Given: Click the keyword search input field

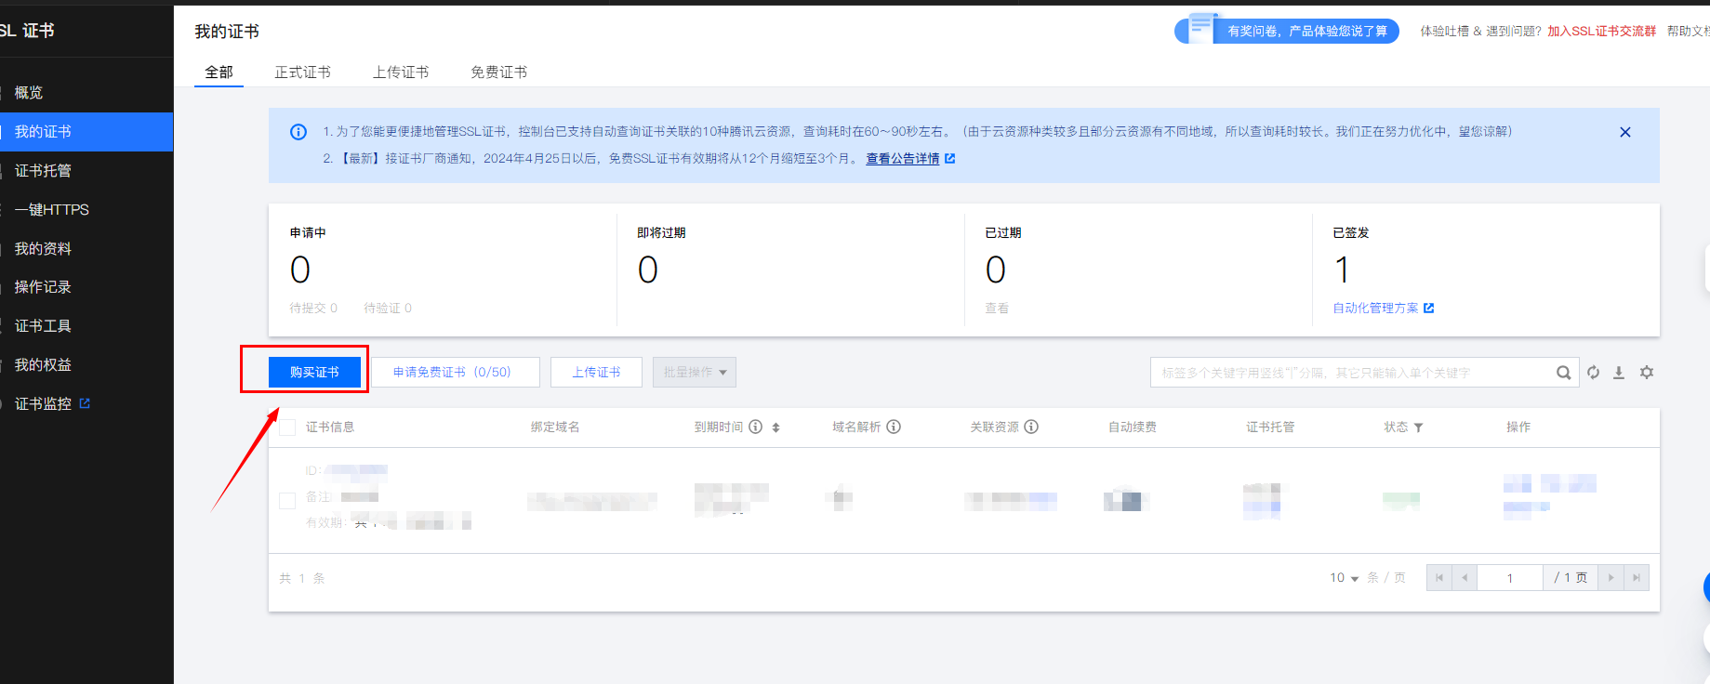Looking at the screenshot, I should tap(1348, 373).
